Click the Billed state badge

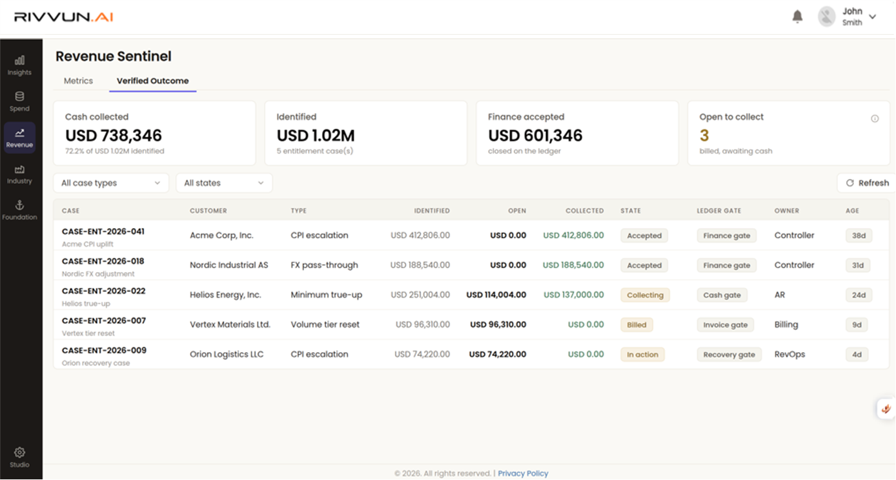coord(636,325)
